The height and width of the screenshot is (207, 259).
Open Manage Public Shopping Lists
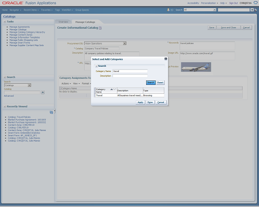pyautogui.click(x=23, y=40)
